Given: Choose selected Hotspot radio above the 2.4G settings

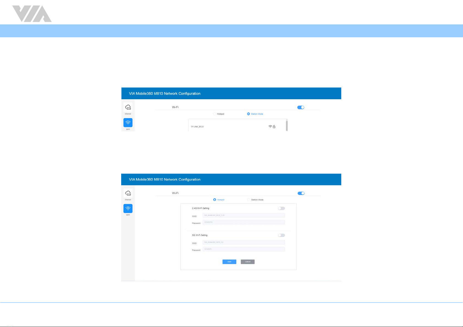Looking at the screenshot, I should point(215,200).
